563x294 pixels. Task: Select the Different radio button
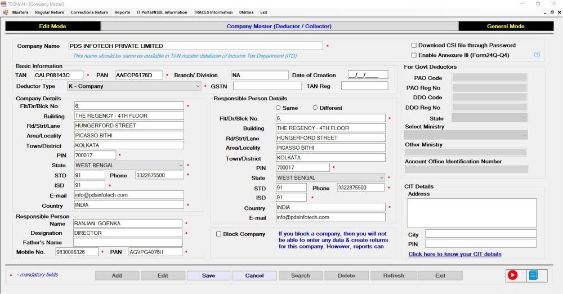pos(315,108)
